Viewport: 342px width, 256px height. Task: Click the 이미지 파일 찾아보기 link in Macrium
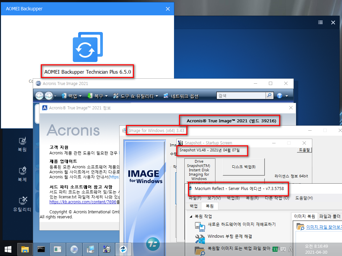324,227
